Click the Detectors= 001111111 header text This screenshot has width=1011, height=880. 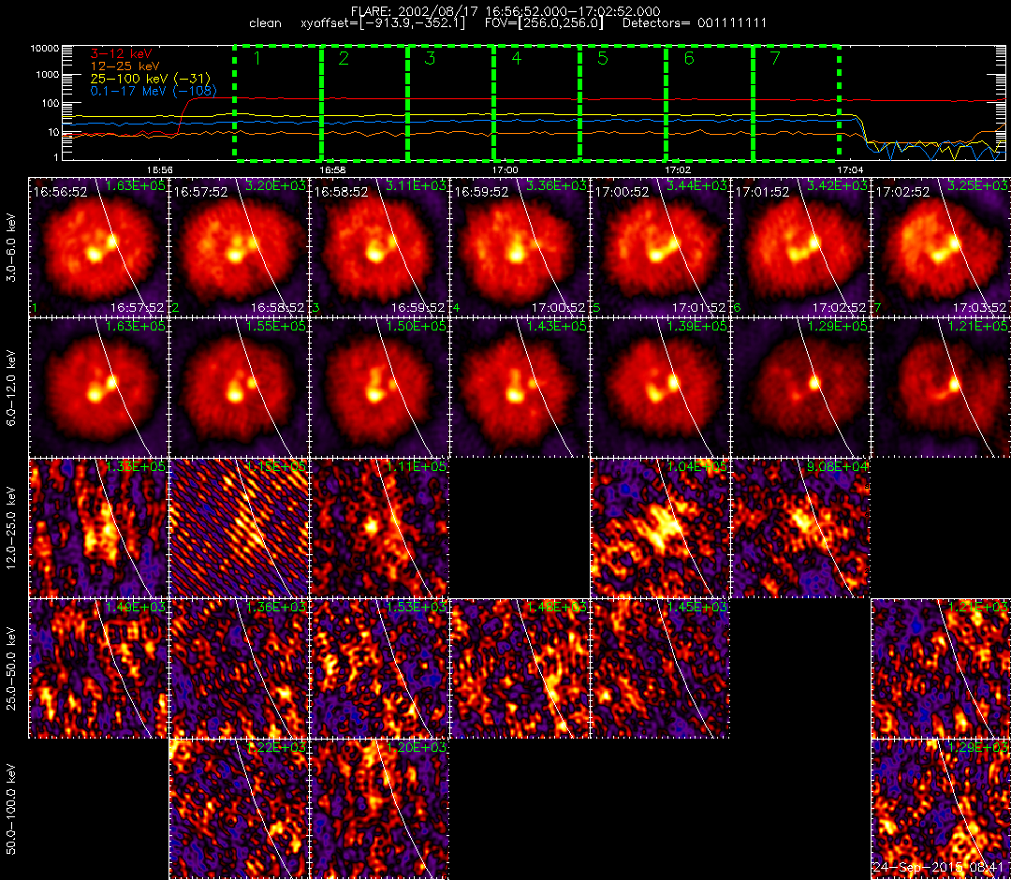click(695, 23)
